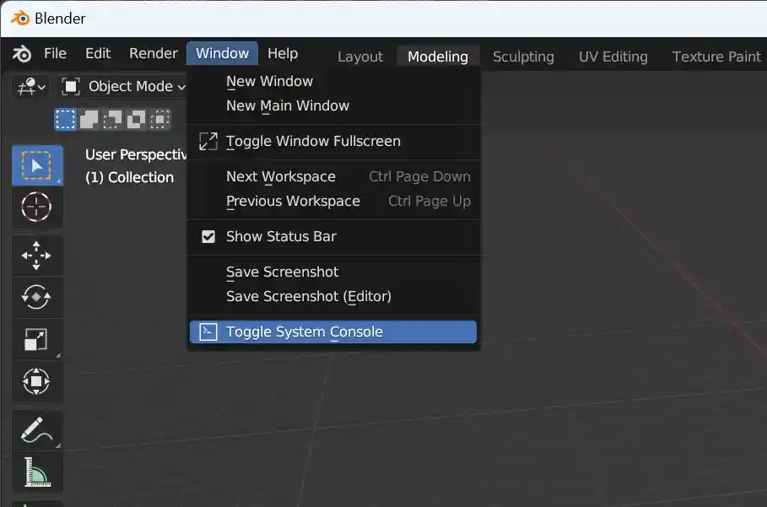767x507 pixels.
Task: Open the File menu
Action: coord(55,53)
